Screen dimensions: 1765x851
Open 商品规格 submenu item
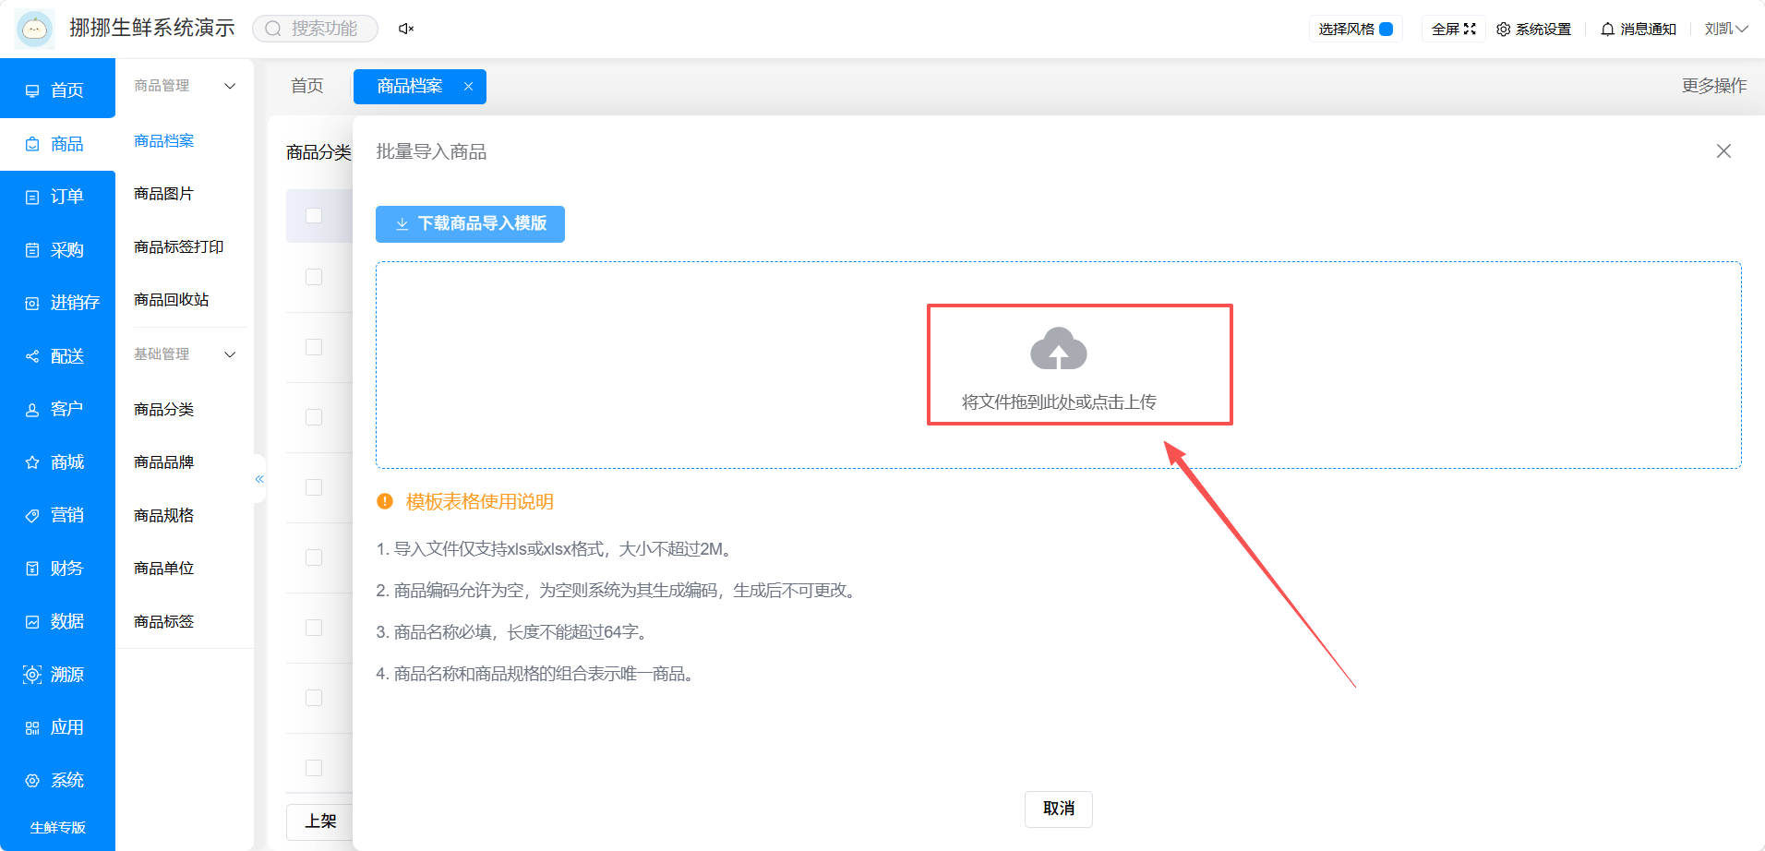[164, 516]
